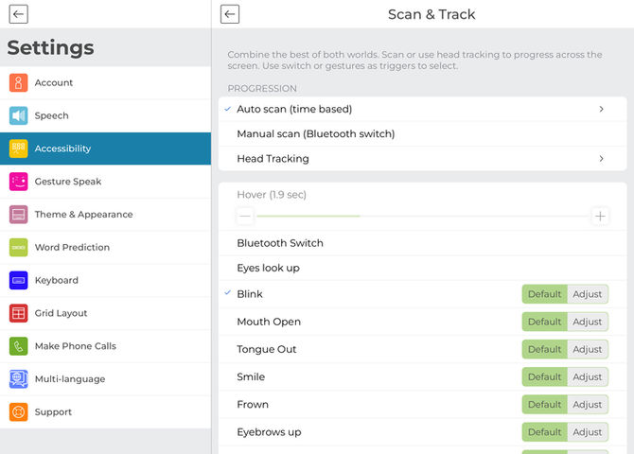Image resolution: width=634 pixels, height=454 pixels.
Task: Choose Eyes look up as trigger
Action: click(x=423, y=268)
